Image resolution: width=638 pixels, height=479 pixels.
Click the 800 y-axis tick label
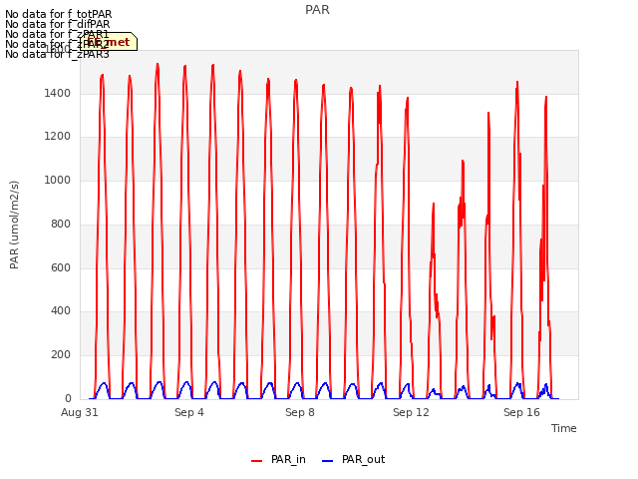coord(61,224)
